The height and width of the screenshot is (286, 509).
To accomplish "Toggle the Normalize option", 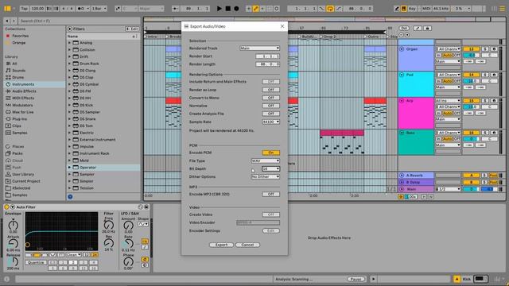I will (x=270, y=106).
